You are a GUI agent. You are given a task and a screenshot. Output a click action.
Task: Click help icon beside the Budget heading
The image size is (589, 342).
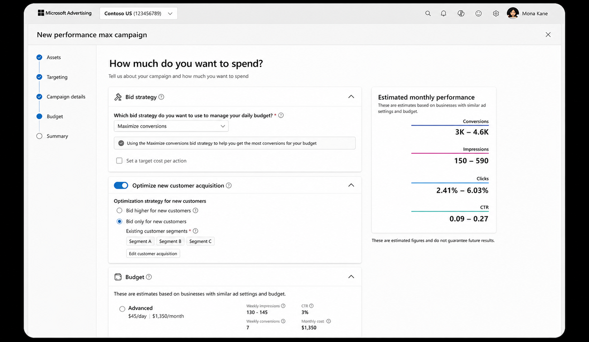149,277
